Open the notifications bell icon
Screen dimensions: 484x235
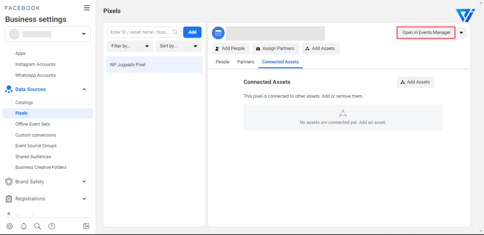24,226
